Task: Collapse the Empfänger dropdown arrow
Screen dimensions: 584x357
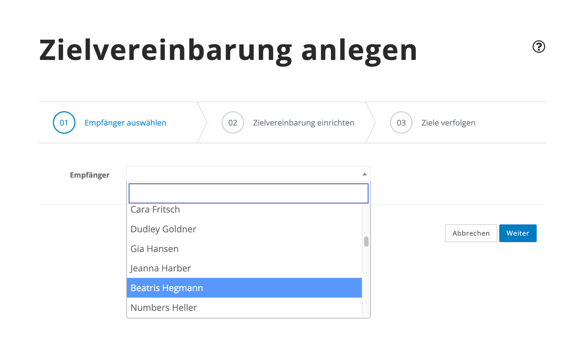Action: 364,174
